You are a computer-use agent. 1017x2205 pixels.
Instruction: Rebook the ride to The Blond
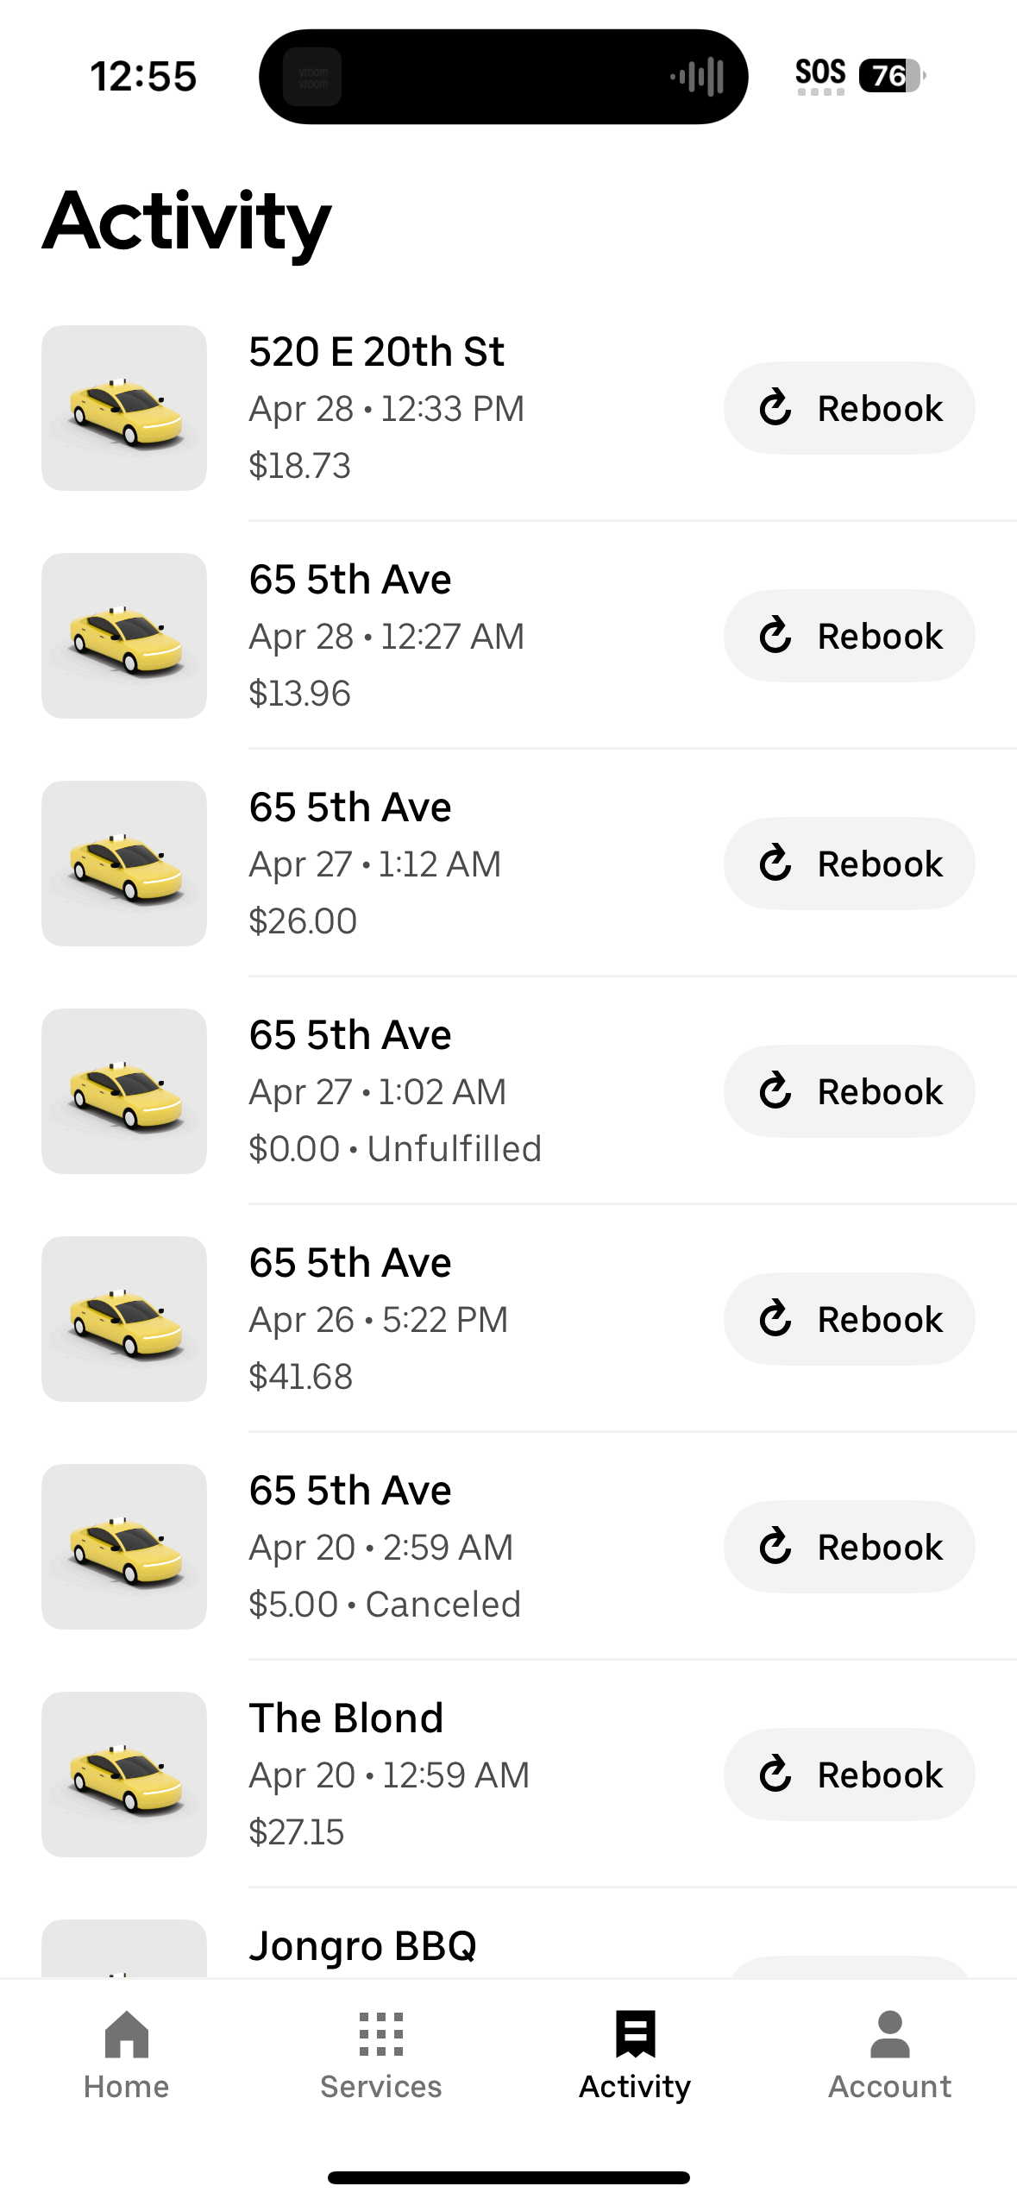click(849, 1775)
